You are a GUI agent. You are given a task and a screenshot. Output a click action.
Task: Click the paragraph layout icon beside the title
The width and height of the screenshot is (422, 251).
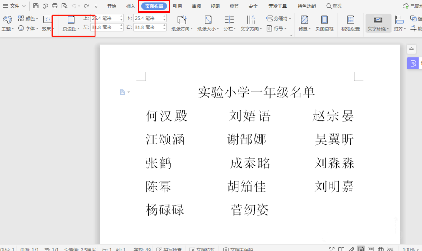pos(122,92)
